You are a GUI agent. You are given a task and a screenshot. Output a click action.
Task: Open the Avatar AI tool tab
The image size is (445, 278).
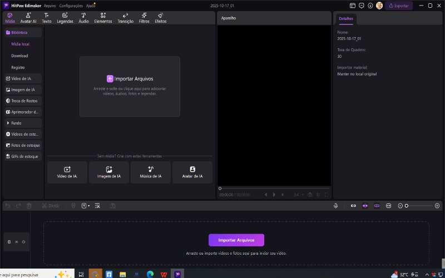tap(28, 18)
